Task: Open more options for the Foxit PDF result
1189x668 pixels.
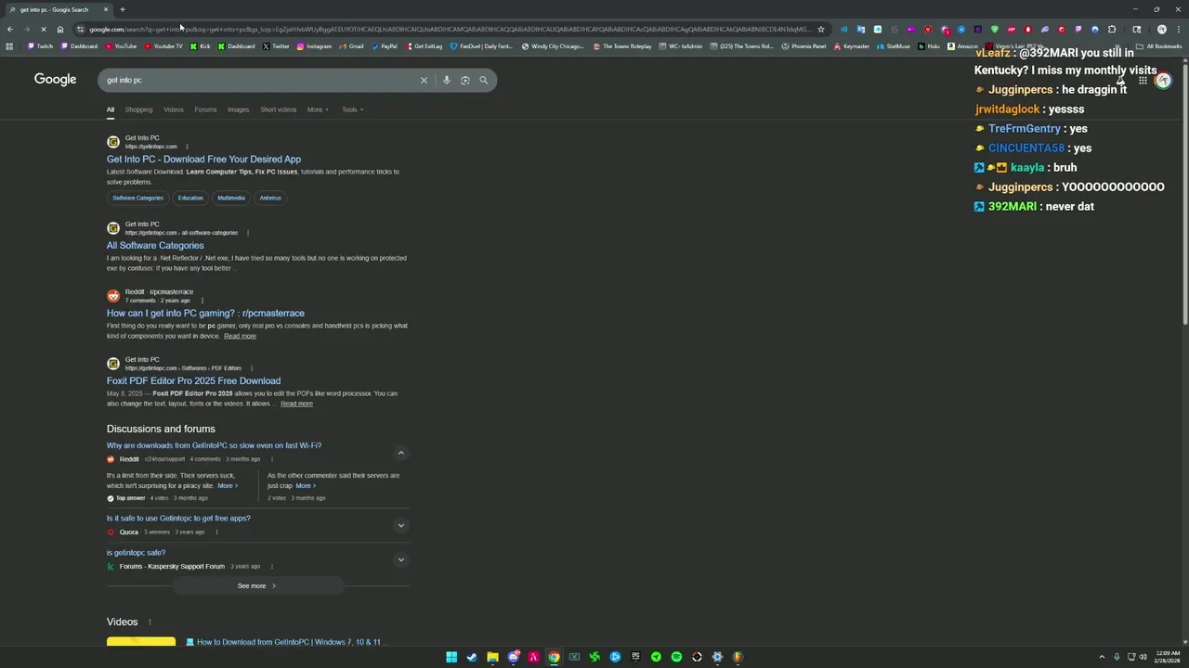Action: [x=252, y=368]
